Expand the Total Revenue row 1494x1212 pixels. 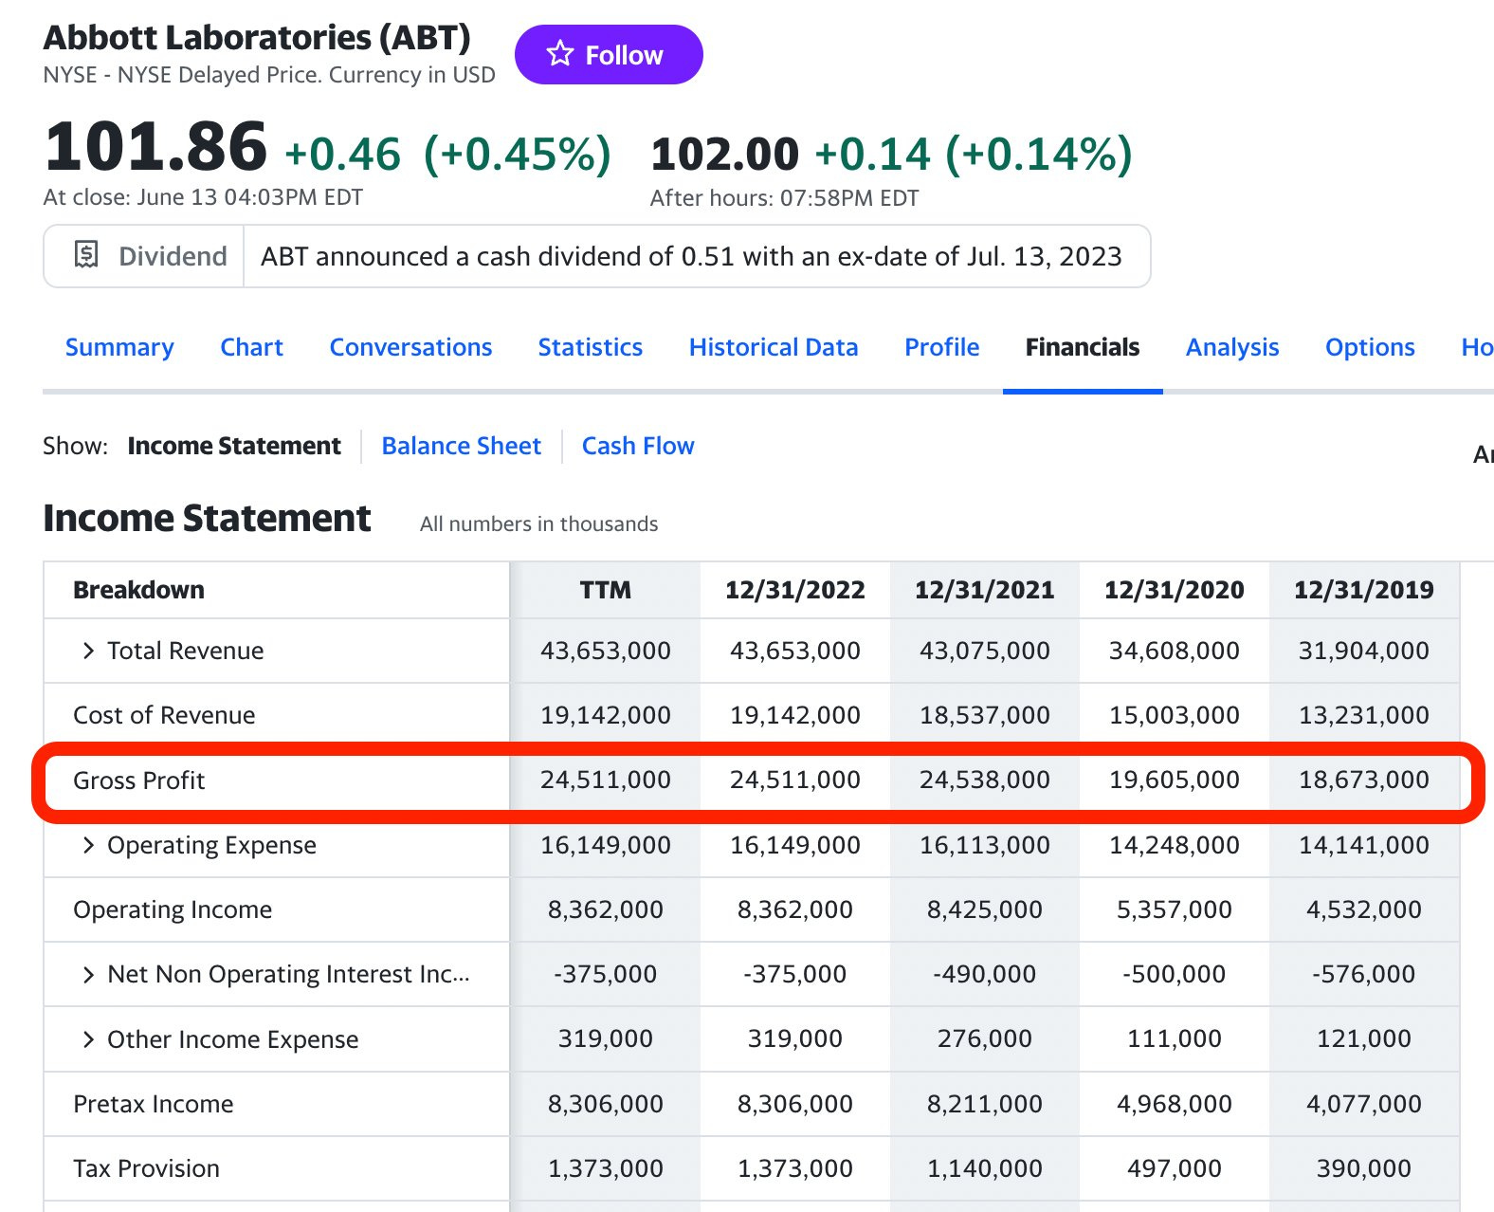click(x=88, y=651)
